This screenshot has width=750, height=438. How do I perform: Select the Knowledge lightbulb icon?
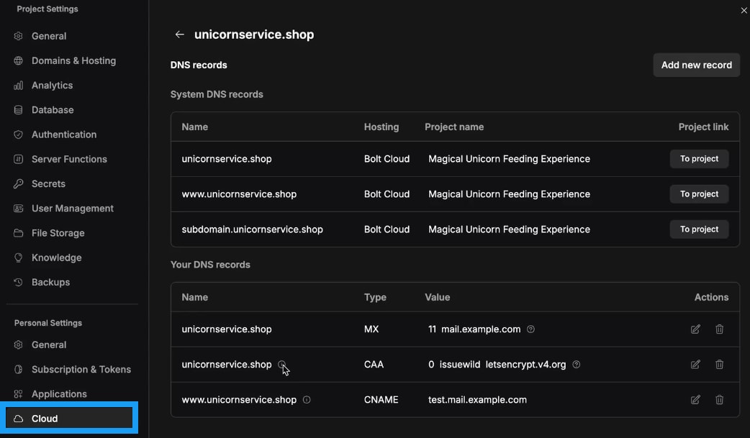click(x=16, y=257)
